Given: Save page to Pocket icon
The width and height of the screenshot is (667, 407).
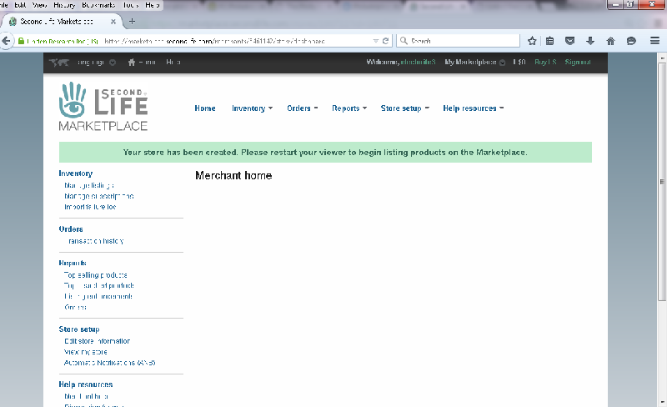Looking at the screenshot, I should [x=569, y=41].
